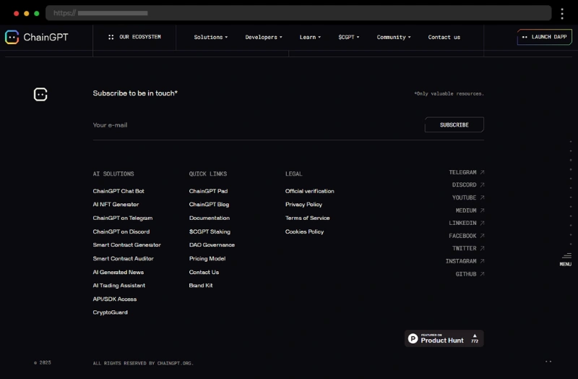Screen dimensions: 578x379
Task: Open Privacy Policy link
Action: 303,205
